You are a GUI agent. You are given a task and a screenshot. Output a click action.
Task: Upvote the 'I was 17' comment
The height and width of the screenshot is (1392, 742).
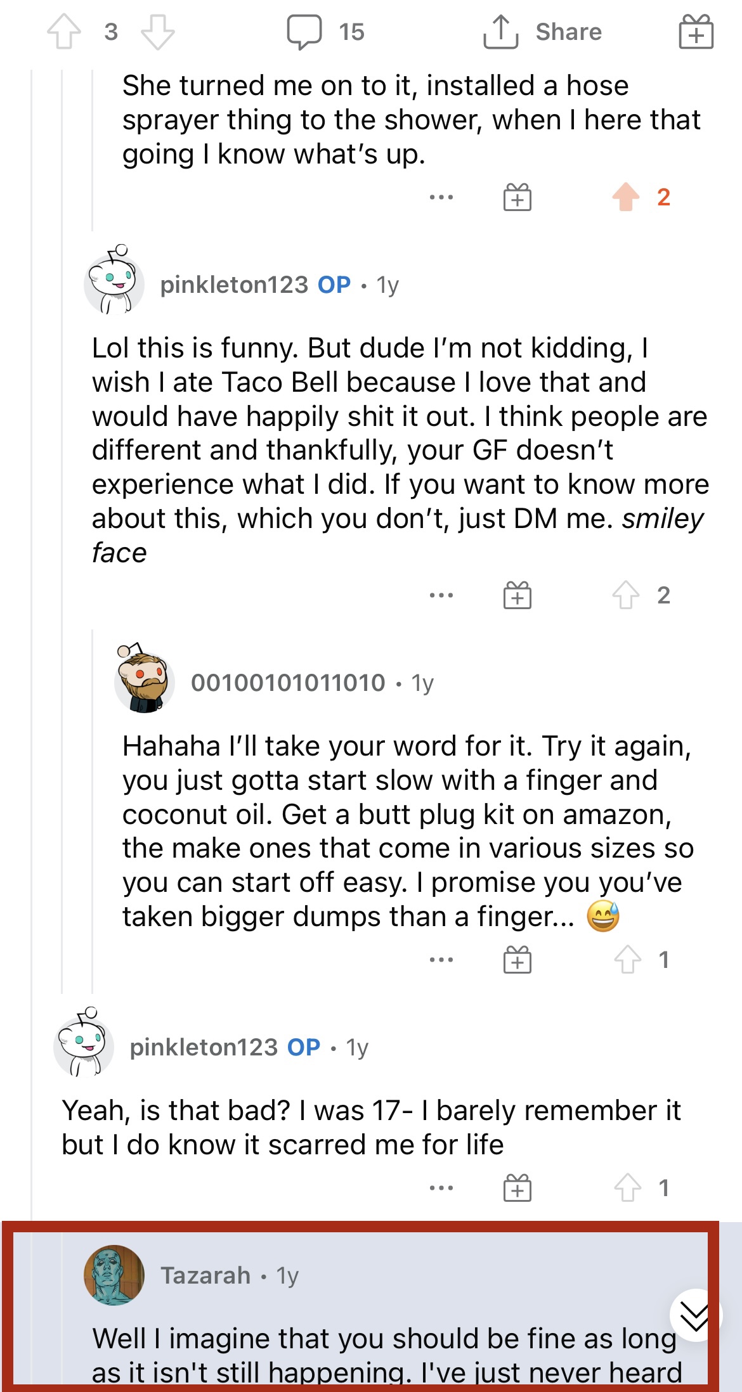click(627, 1188)
